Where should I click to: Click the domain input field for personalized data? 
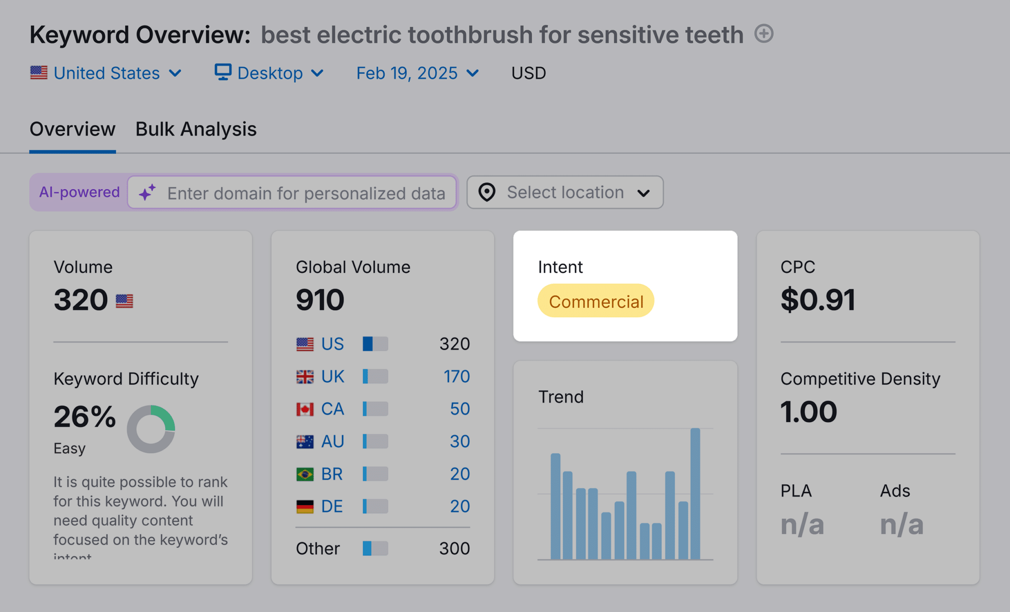[x=292, y=193]
